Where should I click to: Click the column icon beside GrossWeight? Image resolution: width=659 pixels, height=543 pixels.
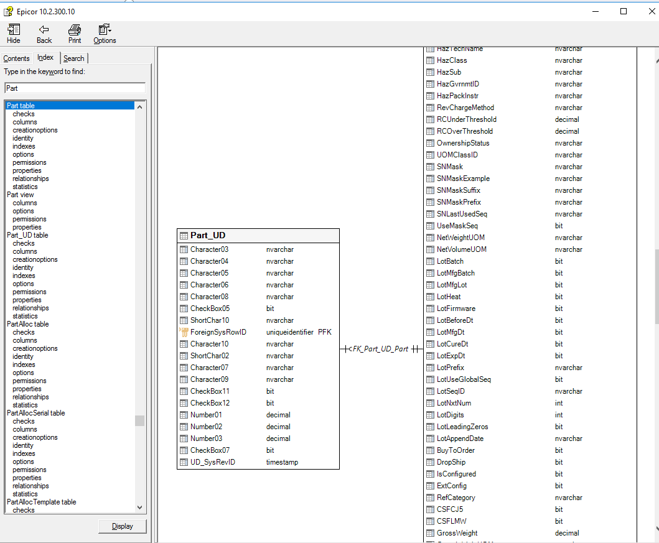(430, 533)
